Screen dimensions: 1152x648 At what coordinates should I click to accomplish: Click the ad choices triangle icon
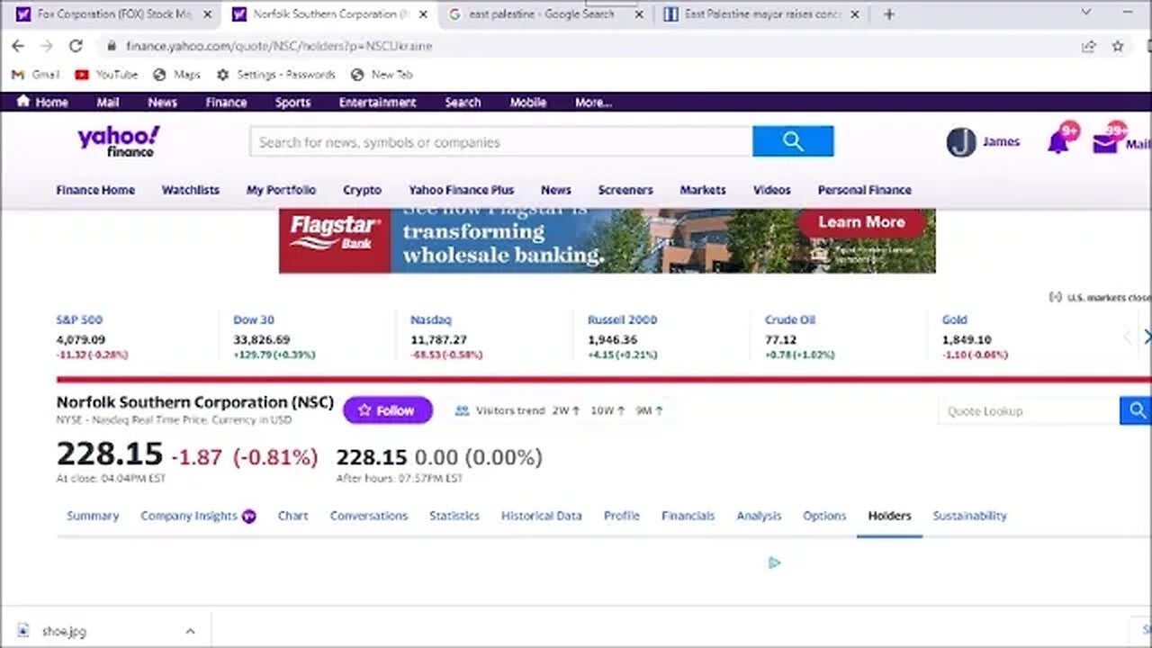click(774, 562)
